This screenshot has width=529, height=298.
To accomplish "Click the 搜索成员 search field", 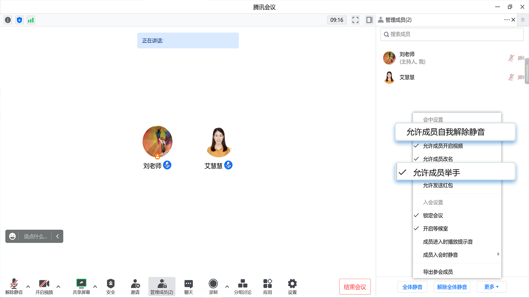I will pyautogui.click(x=452, y=34).
